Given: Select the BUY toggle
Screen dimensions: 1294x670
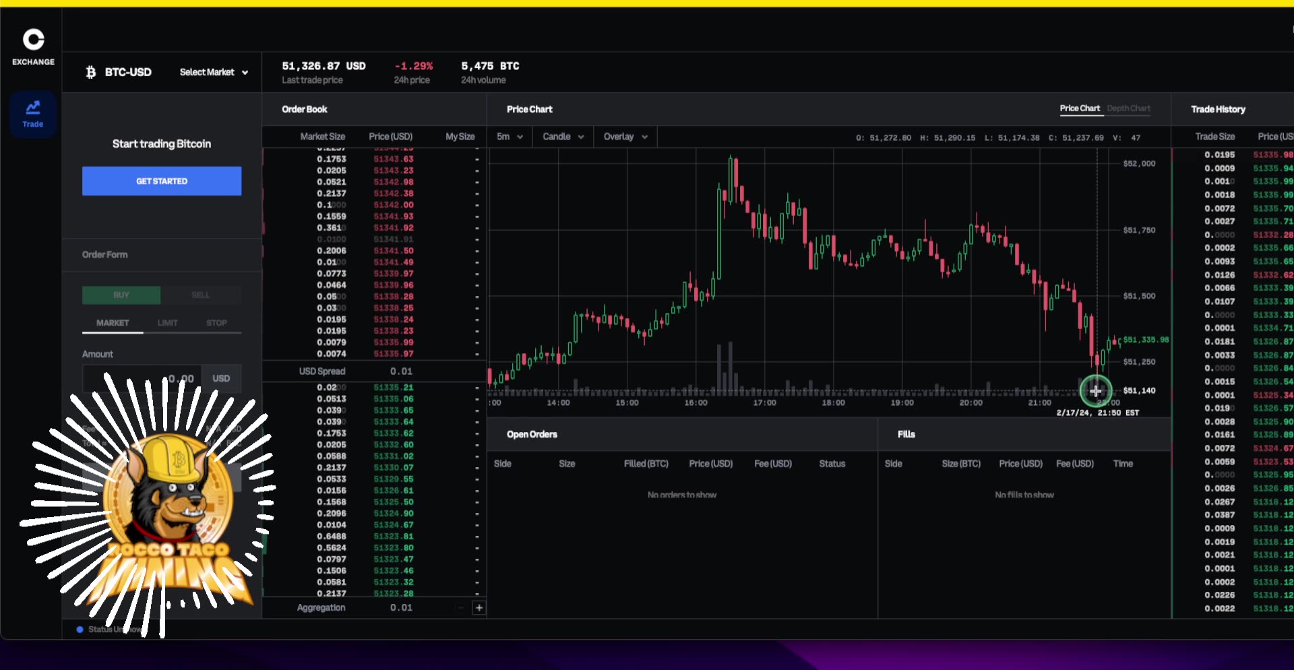Looking at the screenshot, I should (x=121, y=295).
